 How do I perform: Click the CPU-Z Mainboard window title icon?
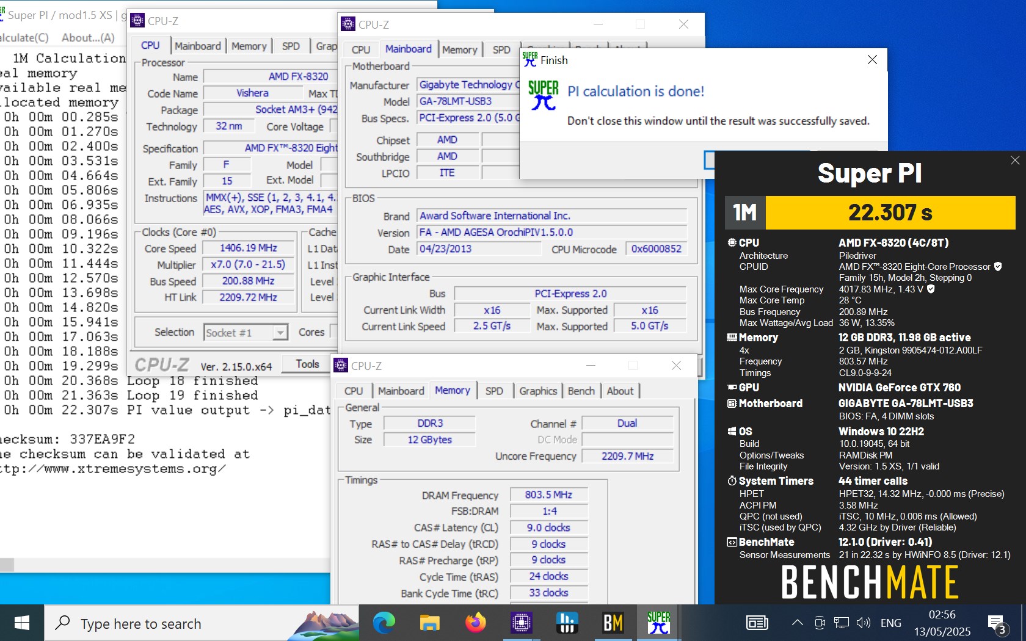[348, 24]
